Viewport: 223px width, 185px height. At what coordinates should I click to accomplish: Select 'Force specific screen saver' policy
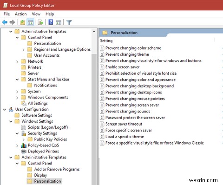click(x=129, y=130)
